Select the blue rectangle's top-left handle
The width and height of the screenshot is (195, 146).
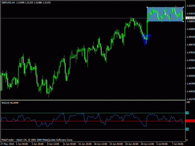(x=147, y=7)
